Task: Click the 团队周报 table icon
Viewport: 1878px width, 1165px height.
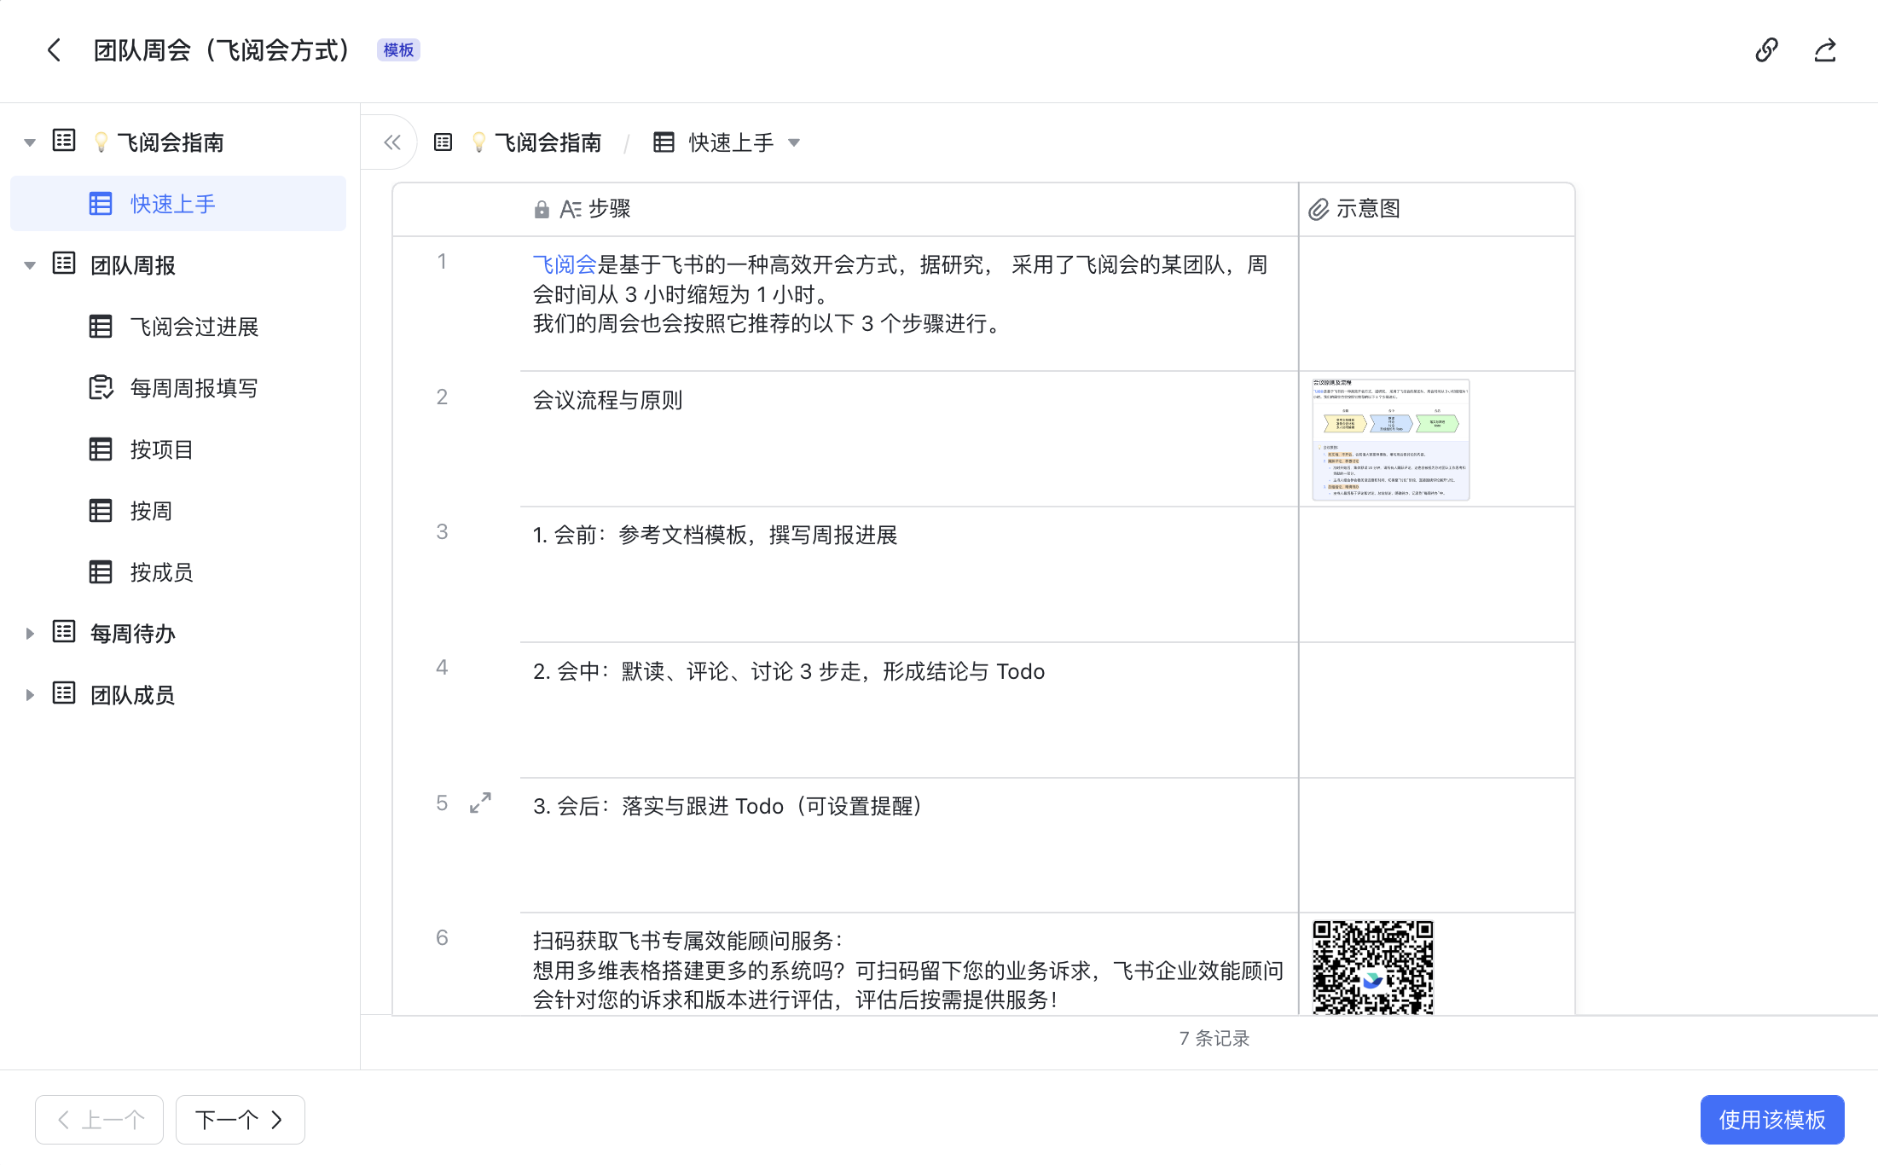Action: (x=64, y=264)
